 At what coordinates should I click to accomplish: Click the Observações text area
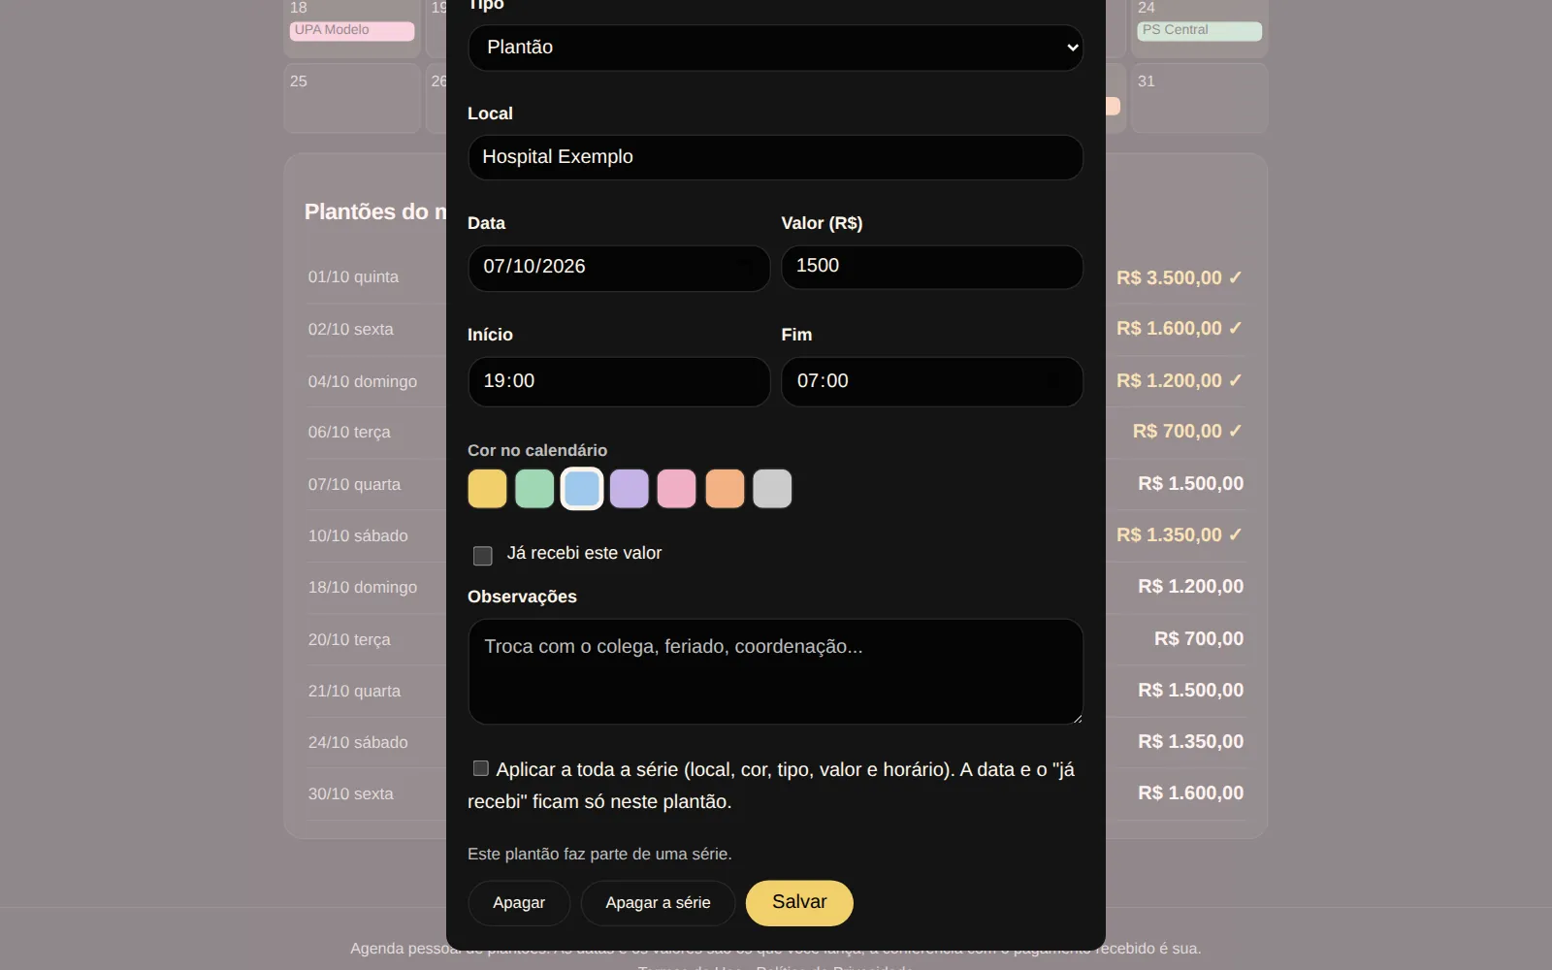[x=775, y=672]
